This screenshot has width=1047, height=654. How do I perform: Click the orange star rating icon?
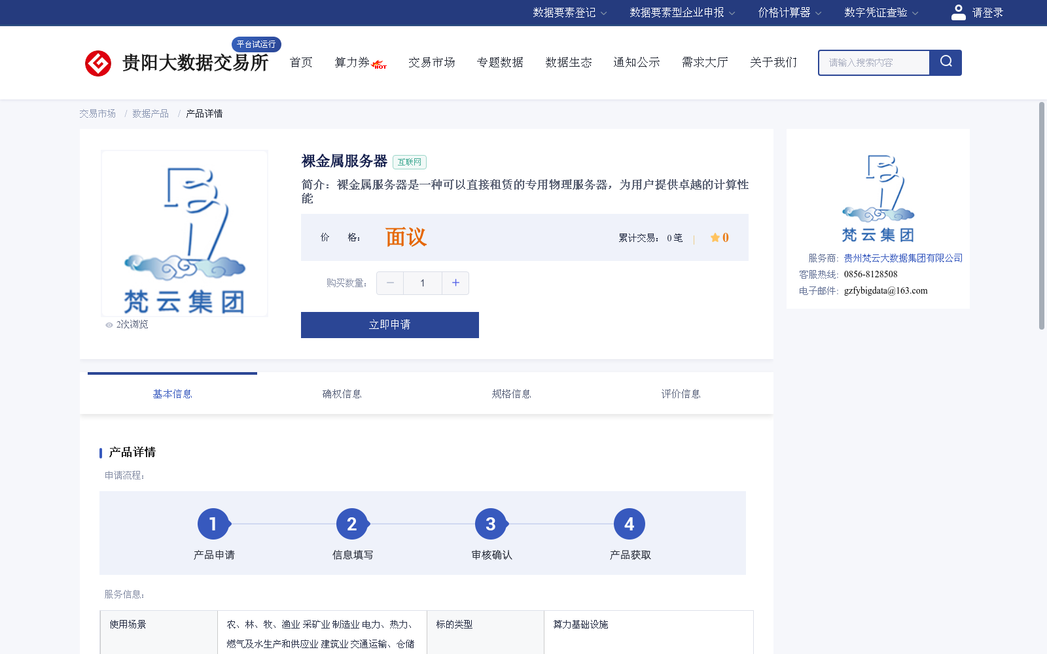pyautogui.click(x=715, y=237)
